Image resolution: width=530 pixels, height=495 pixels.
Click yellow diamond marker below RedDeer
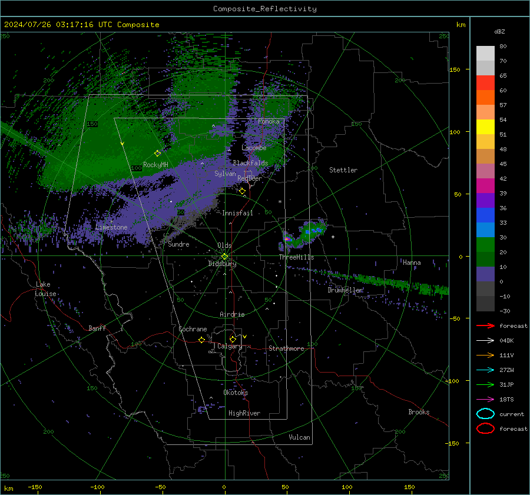coord(243,191)
